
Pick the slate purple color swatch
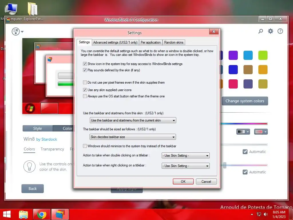tap(248, 84)
